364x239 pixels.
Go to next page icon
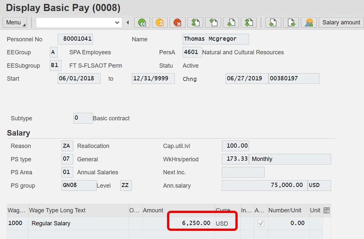(x=231, y=22)
